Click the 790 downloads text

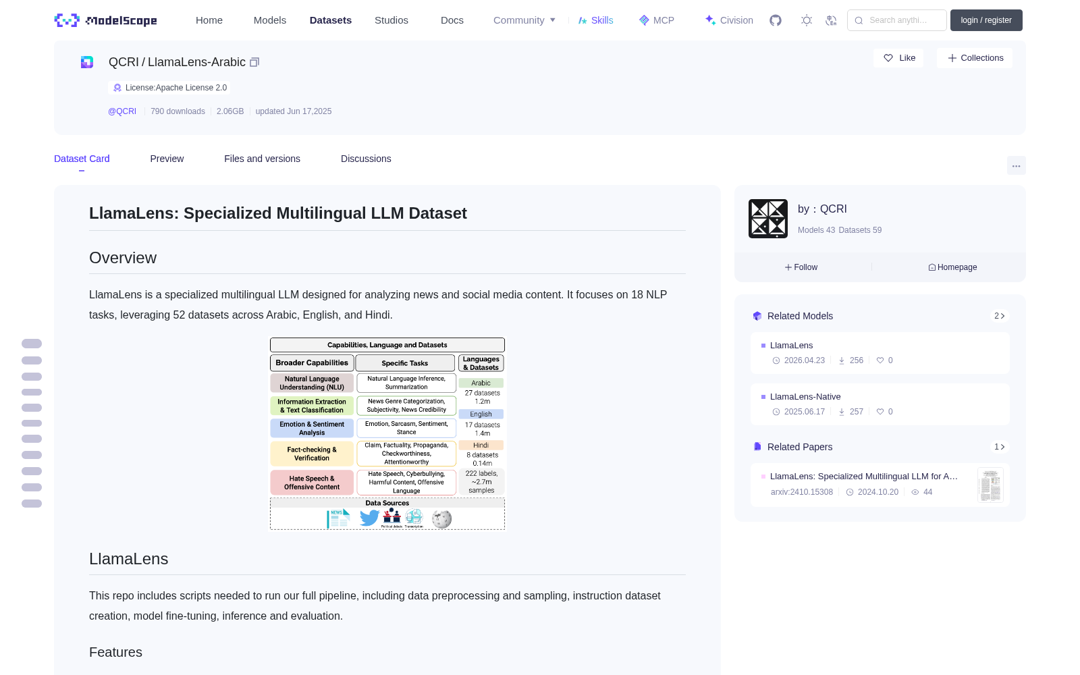(178, 111)
